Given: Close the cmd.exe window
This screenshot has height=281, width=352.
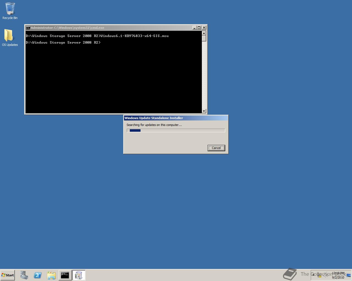Looking at the screenshot, I should [x=204, y=28].
